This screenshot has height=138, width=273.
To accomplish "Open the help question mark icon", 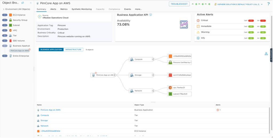I will click(x=268, y=4).
